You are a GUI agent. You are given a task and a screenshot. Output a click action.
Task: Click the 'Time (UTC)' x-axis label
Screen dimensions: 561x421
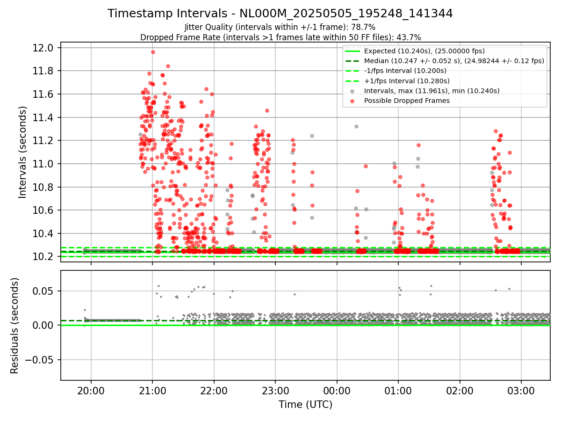pyautogui.click(x=305, y=405)
